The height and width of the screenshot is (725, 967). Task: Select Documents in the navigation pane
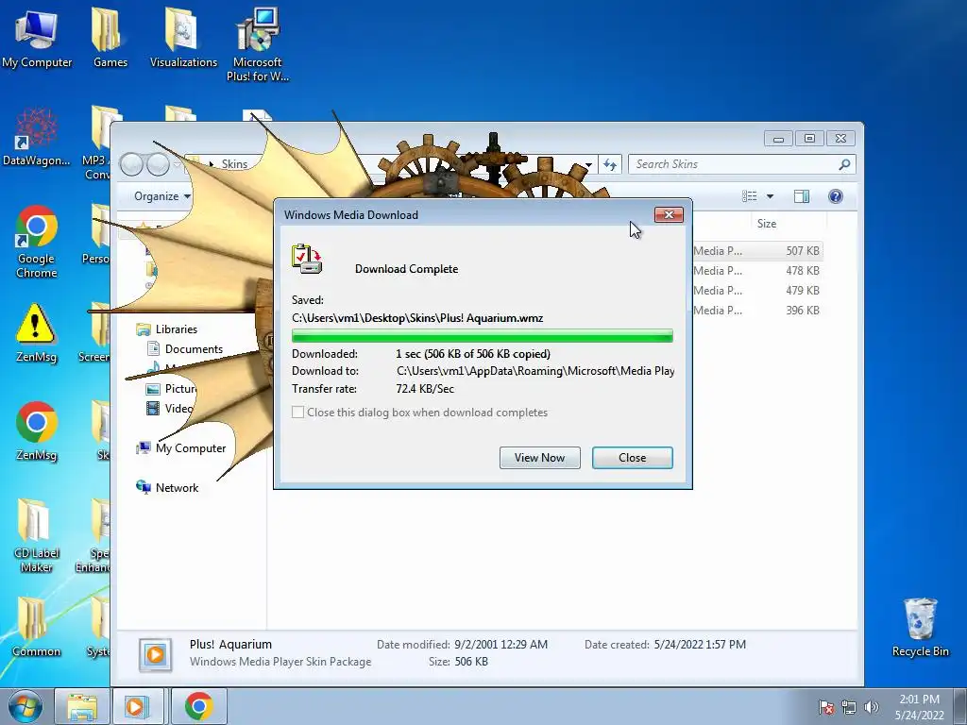(x=193, y=349)
